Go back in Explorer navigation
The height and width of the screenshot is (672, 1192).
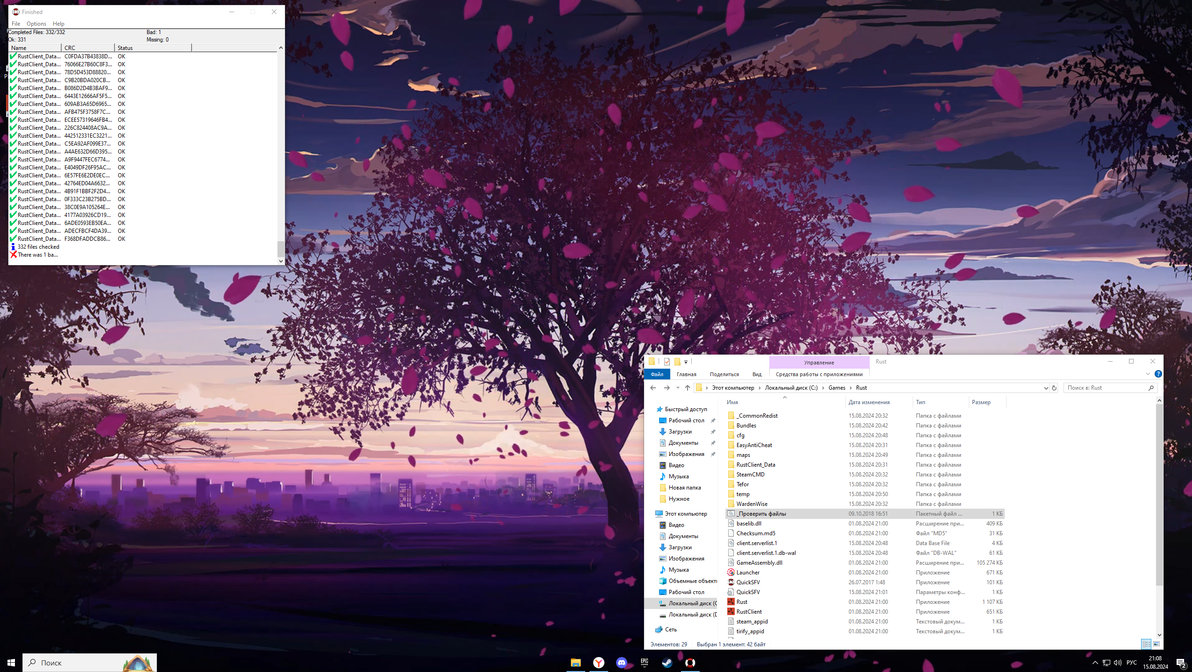click(x=653, y=388)
